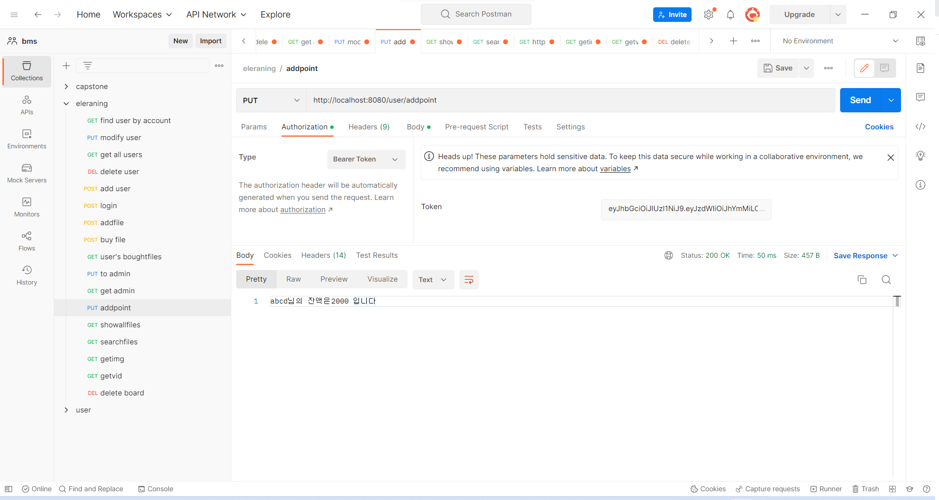Toggle line wrapping in the response viewer
Image resolution: width=939 pixels, height=500 pixels.
(x=469, y=280)
